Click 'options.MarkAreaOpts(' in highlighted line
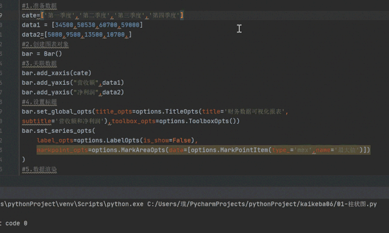This screenshot has width=389, height=233. [130, 150]
